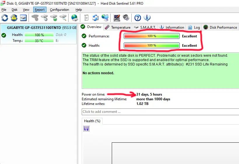This screenshot has width=239, height=164.
Task: Switch to the Log tab
Action: (194, 27)
